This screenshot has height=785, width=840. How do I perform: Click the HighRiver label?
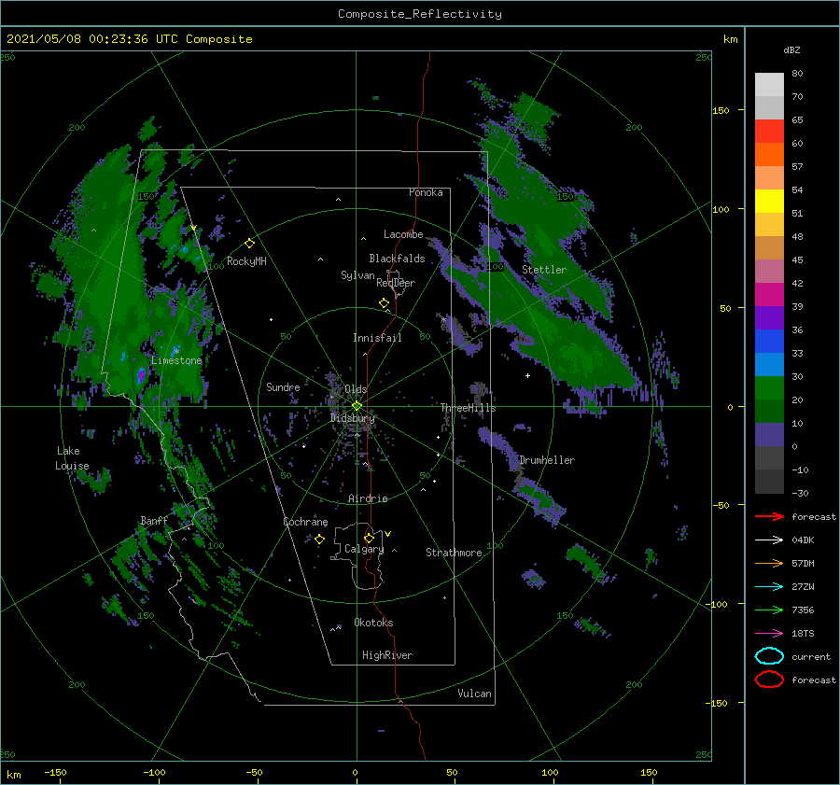click(387, 655)
